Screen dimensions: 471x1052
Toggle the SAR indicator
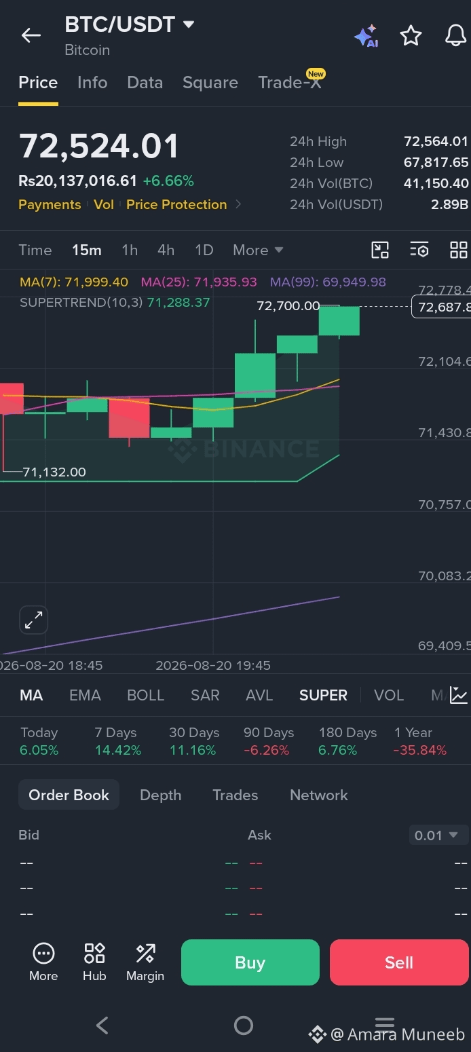coord(205,695)
